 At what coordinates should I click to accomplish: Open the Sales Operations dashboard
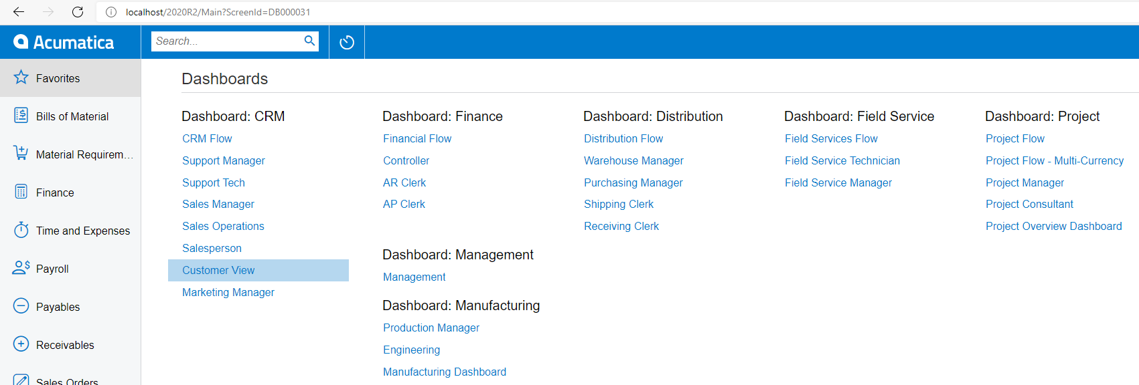(223, 226)
